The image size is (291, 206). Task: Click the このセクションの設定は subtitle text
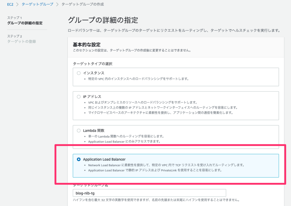[132, 50]
